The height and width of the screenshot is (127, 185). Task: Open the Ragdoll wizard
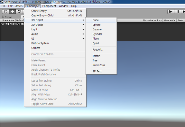(x=101, y=50)
